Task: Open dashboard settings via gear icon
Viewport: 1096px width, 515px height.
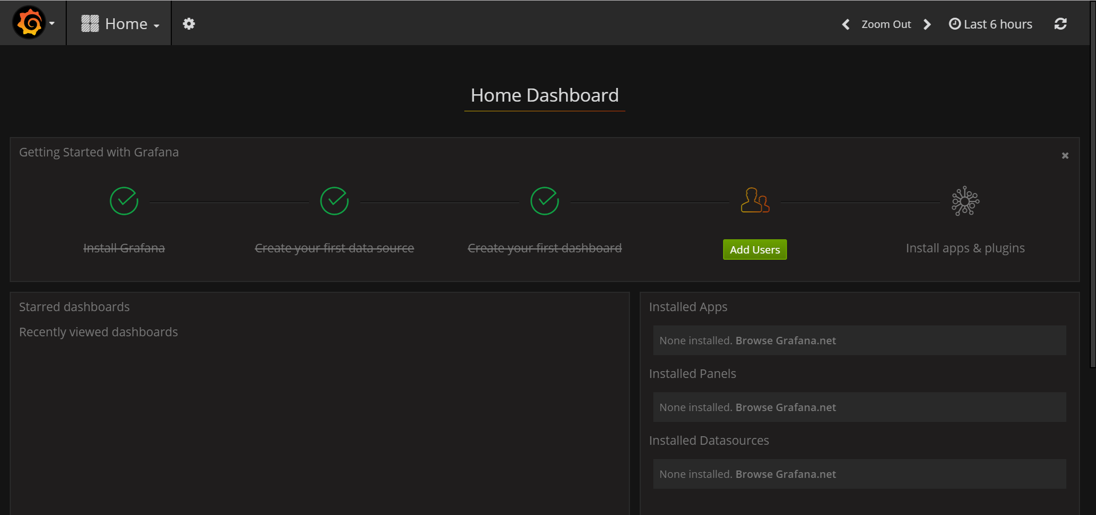Action: click(x=188, y=23)
